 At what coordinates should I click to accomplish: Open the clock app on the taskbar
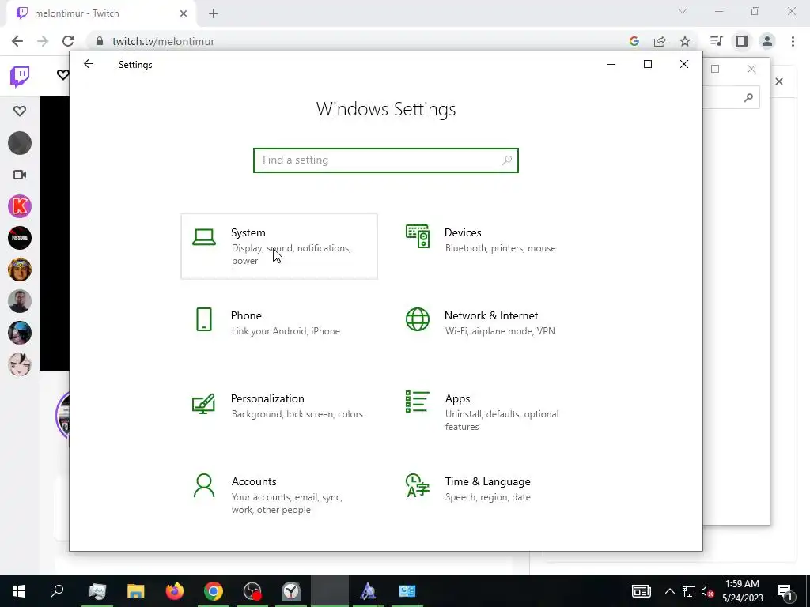click(291, 591)
